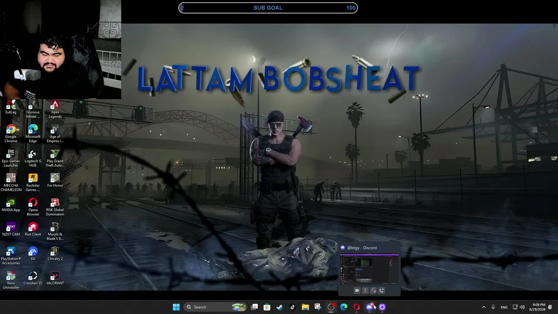
Task: Show hidden system tray icons
Action: (x=483, y=307)
